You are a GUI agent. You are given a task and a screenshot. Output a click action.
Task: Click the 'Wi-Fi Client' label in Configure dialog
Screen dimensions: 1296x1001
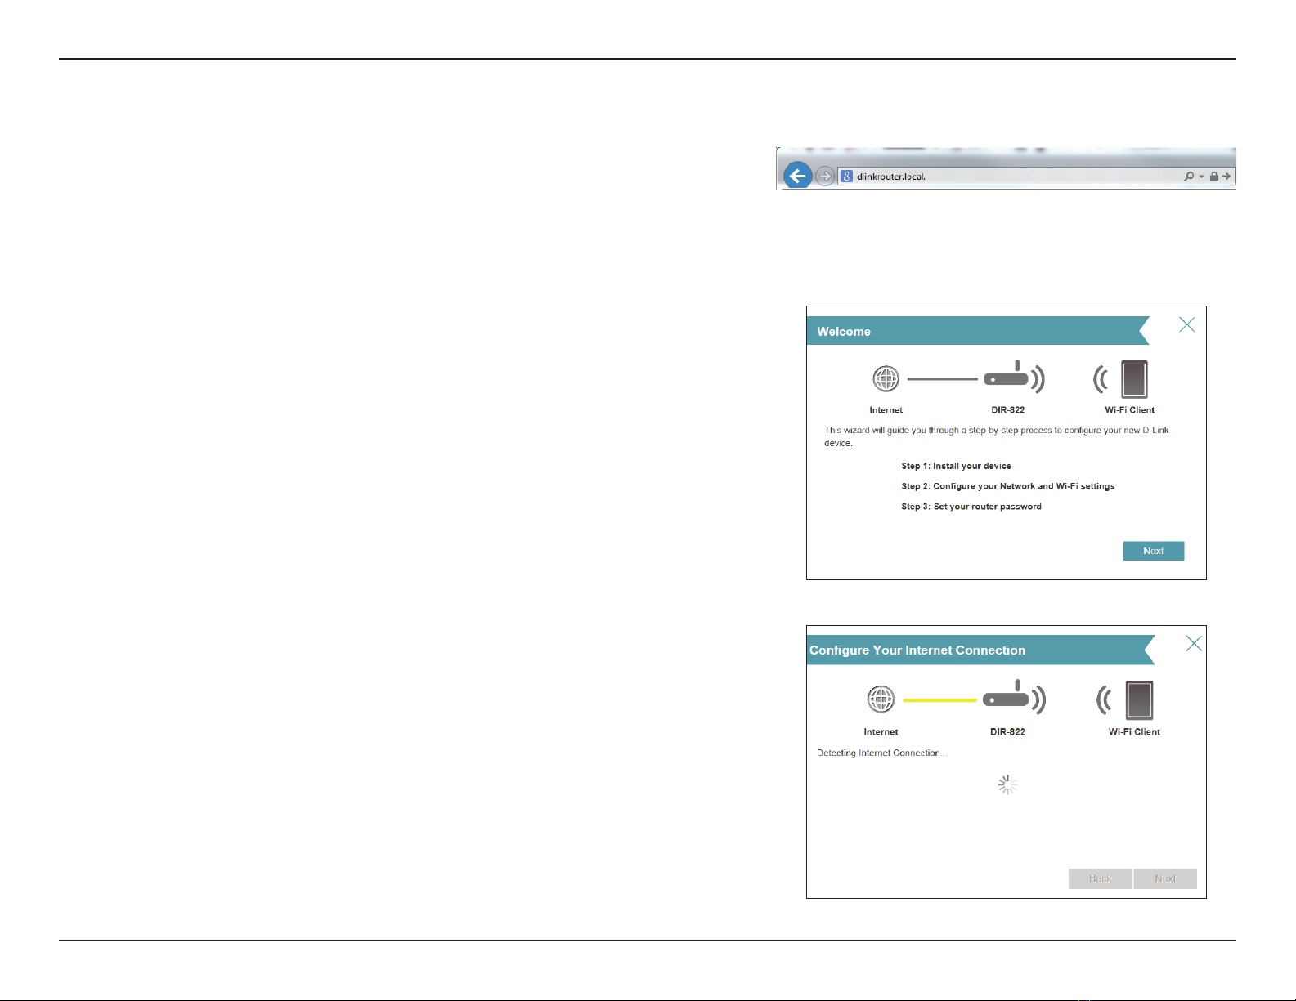1134,732
